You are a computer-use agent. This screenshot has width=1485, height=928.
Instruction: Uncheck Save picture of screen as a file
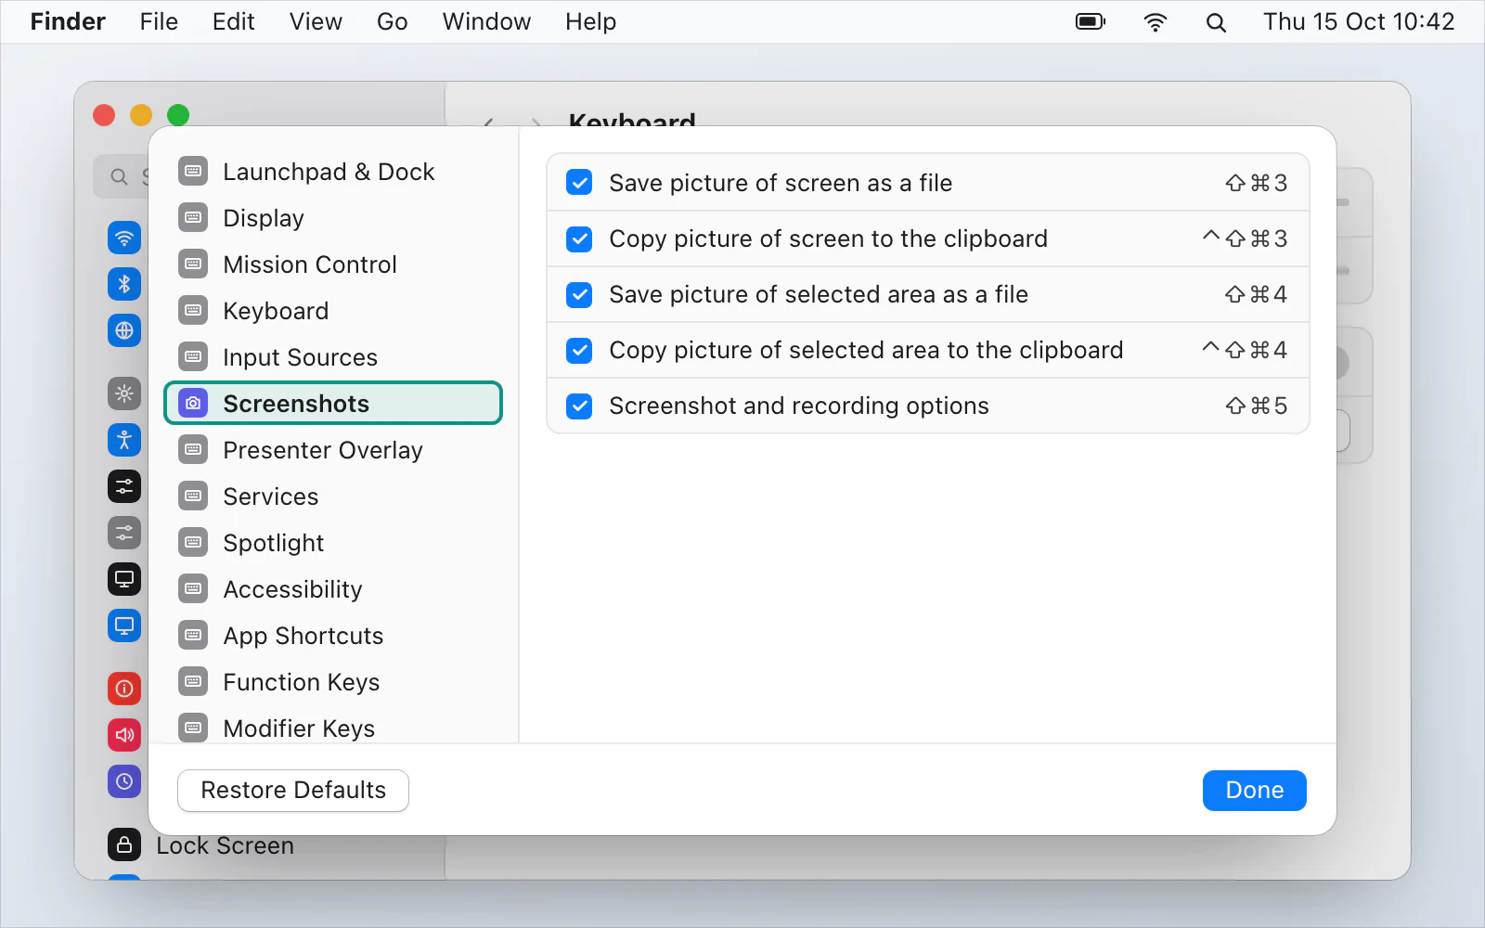click(579, 183)
